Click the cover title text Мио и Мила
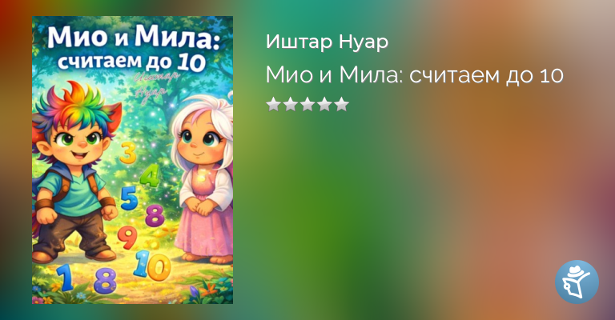 tap(134, 38)
